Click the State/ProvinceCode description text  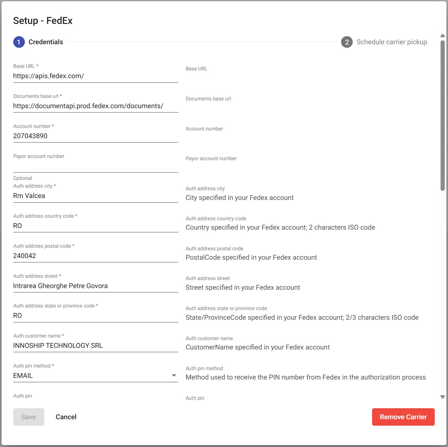(302, 317)
